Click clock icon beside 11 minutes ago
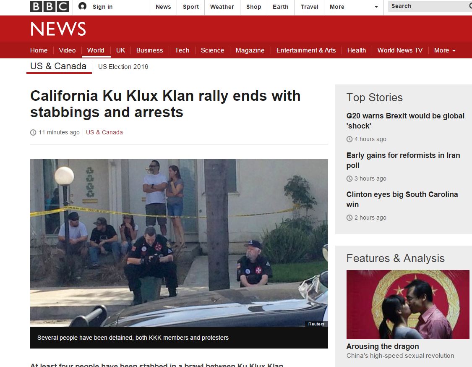The image size is (472, 367). tap(33, 132)
